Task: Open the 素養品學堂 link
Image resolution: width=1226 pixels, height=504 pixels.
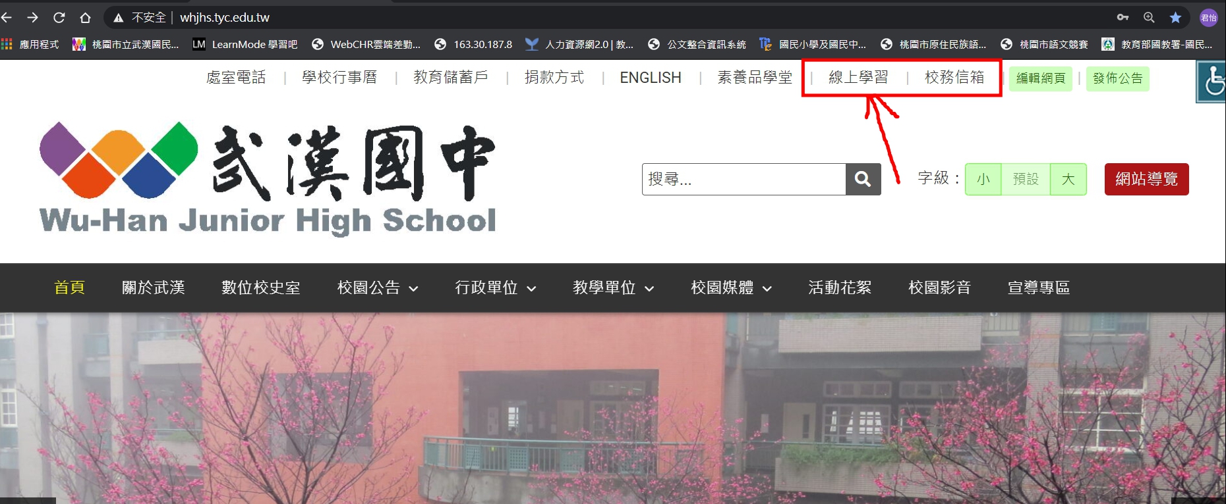Action: tap(755, 78)
